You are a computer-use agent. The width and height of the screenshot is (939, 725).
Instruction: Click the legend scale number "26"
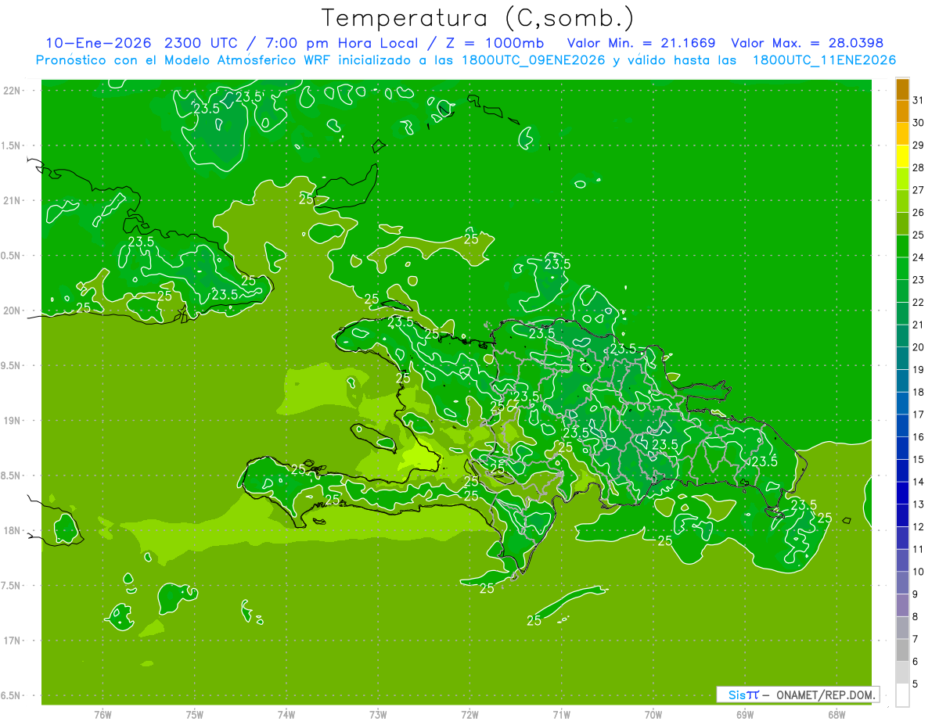point(918,212)
